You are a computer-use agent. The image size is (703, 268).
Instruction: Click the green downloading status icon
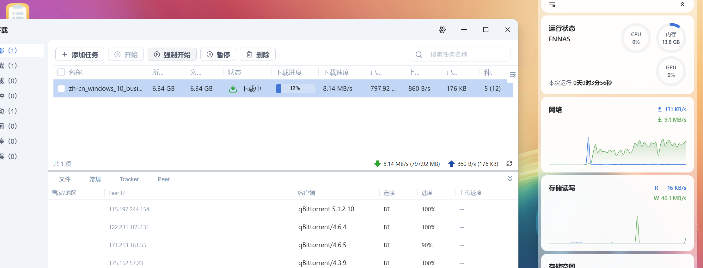pyautogui.click(x=233, y=89)
